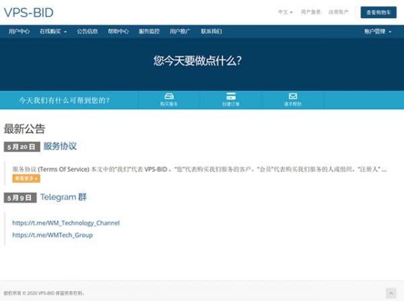Image resolution: width=404 pixels, height=301 pixels.
Task: Open the WMTech_Group link
Action: click(53, 235)
